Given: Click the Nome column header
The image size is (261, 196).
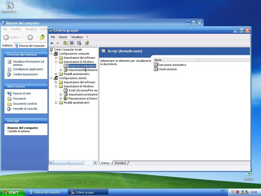Looking at the screenshot, I should (x=176, y=60).
